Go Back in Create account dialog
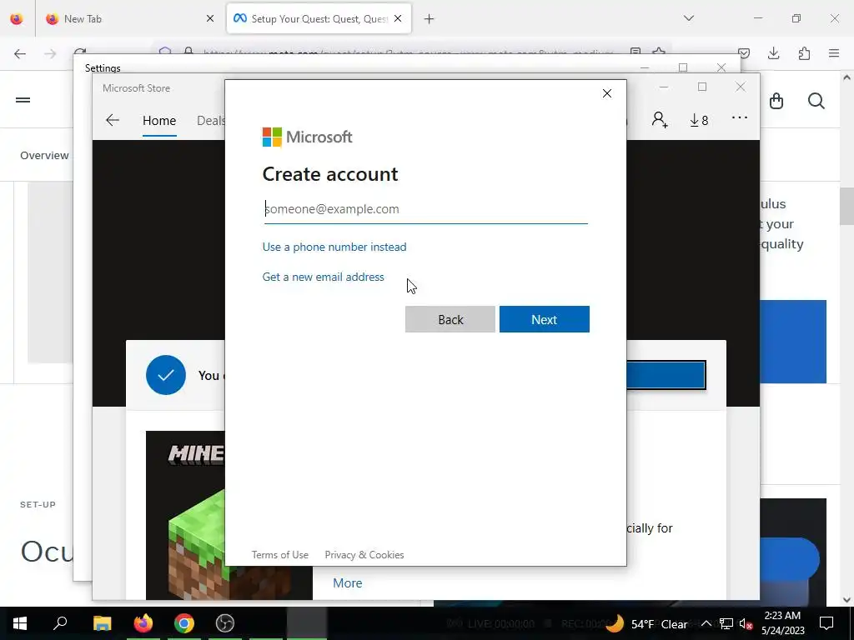 click(x=450, y=319)
